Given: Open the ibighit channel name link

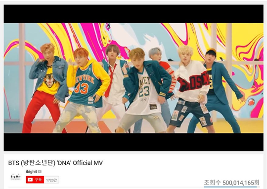Looking at the screenshot, I should pos(31,172).
